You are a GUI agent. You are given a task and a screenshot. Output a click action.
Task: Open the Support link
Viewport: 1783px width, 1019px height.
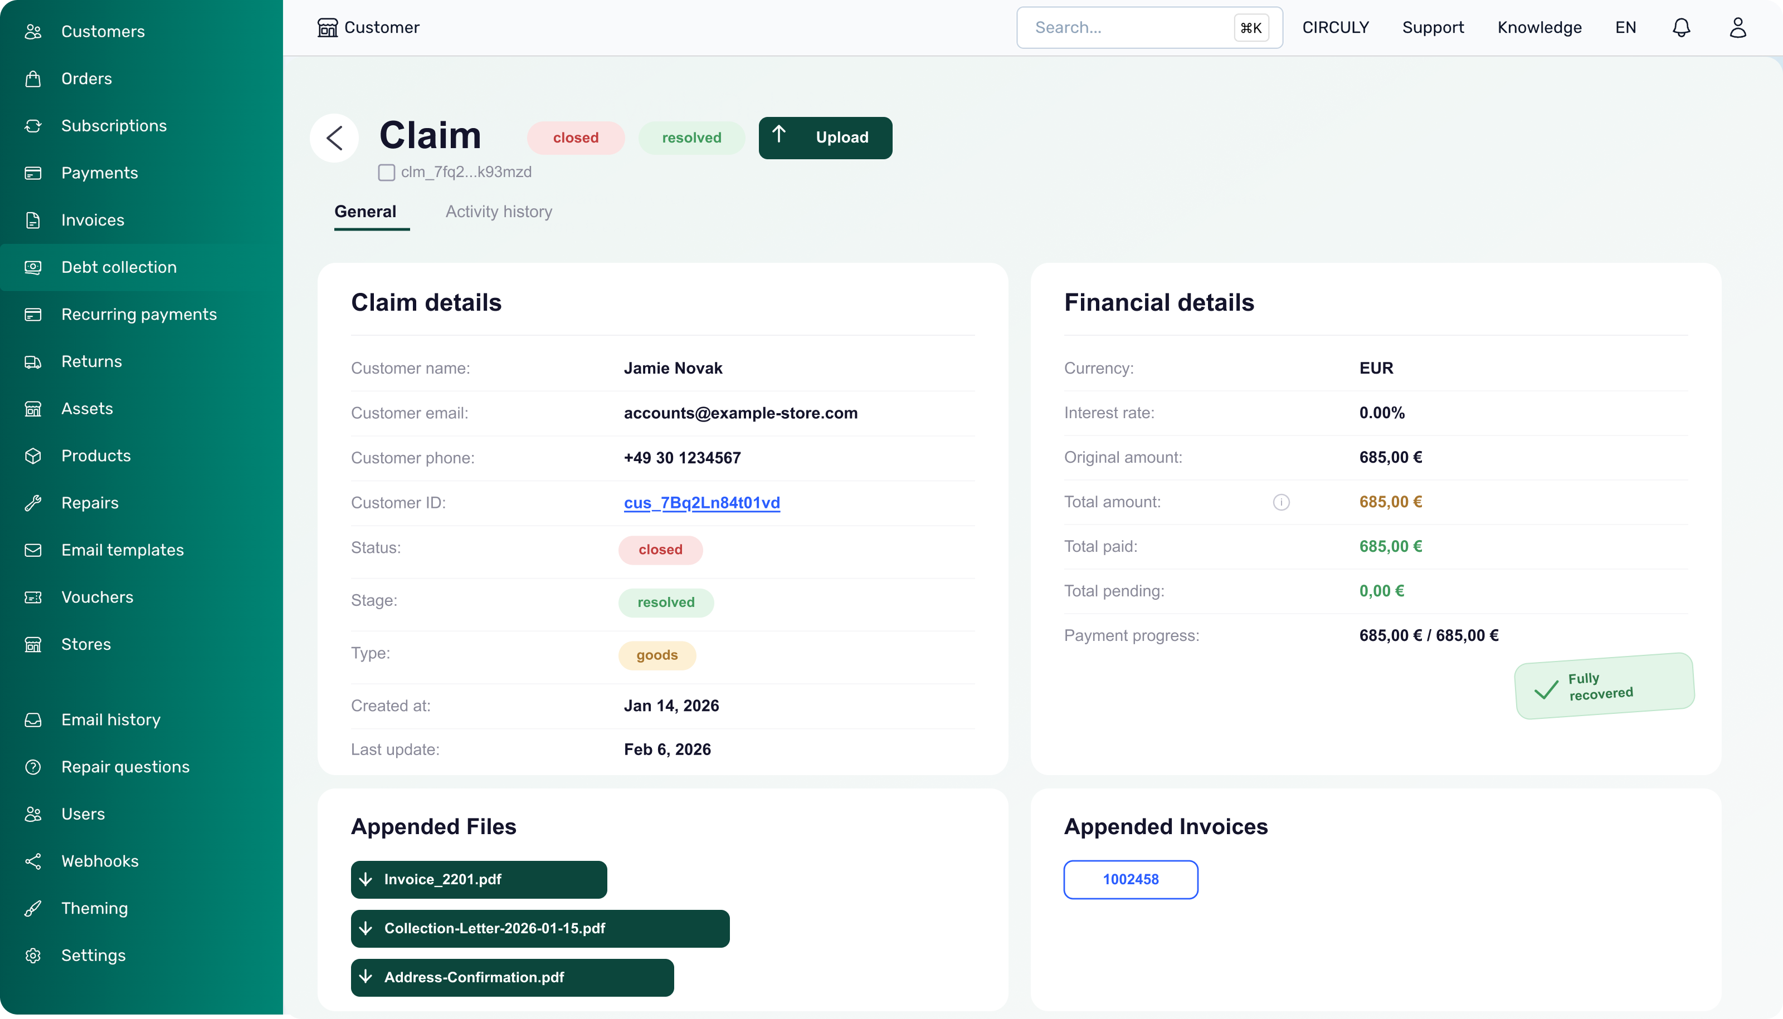[x=1433, y=28]
